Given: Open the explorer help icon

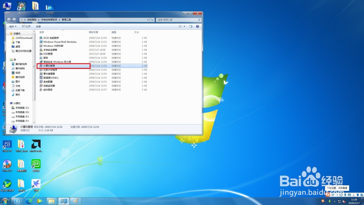Looking at the screenshot, I should tap(198, 27).
